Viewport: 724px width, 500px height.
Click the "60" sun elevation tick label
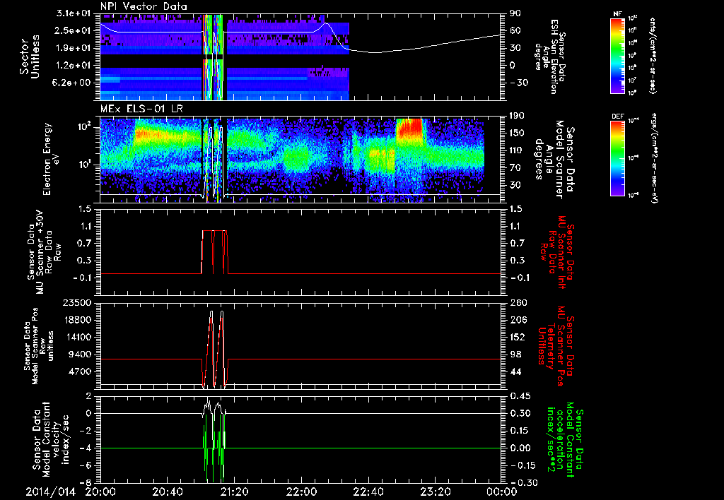click(515, 30)
